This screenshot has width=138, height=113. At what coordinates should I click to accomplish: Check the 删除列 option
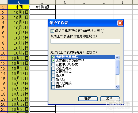53,87
